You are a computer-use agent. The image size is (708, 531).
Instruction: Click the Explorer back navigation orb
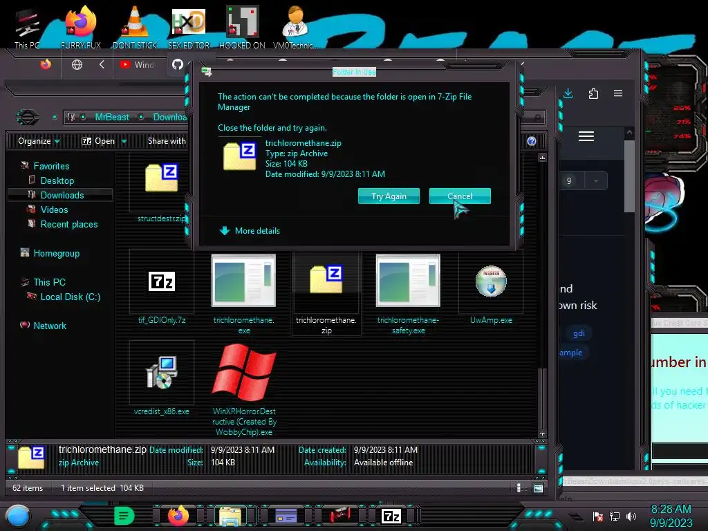click(x=27, y=118)
